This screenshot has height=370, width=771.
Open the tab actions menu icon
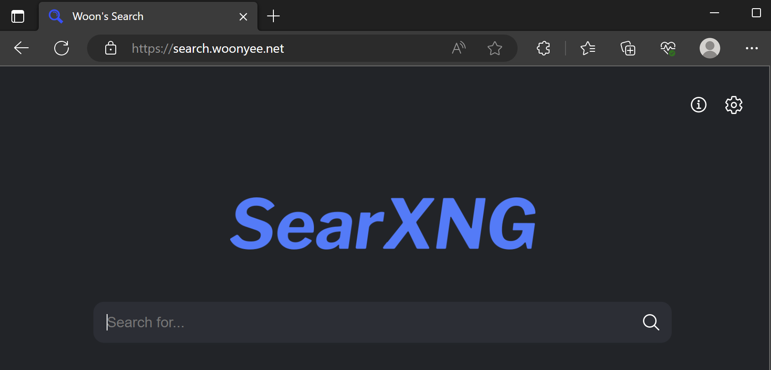point(18,16)
